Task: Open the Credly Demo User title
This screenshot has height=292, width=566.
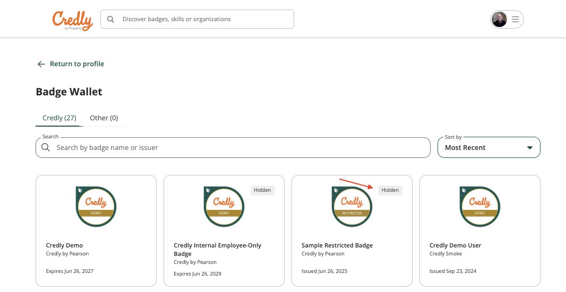Action: [x=455, y=245]
